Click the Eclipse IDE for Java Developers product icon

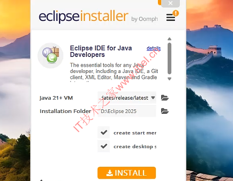(50, 56)
